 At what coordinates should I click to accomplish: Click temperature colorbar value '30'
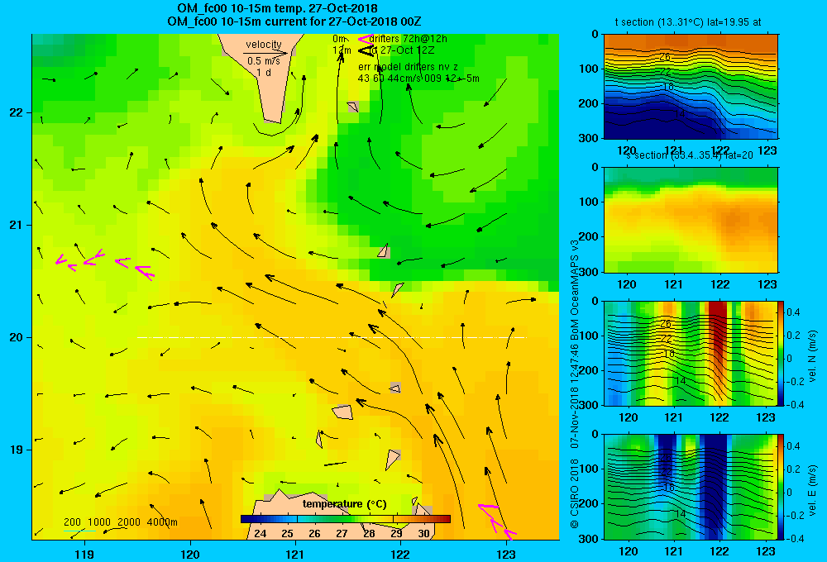(x=423, y=534)
